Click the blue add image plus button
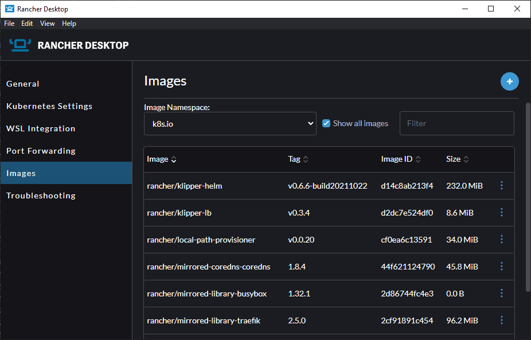This screenshot has width=531, height=340. (509, 81)
